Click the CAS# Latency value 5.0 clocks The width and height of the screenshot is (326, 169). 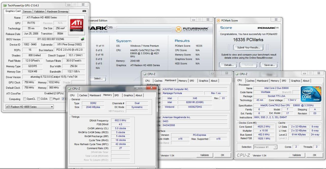[121, 128]
